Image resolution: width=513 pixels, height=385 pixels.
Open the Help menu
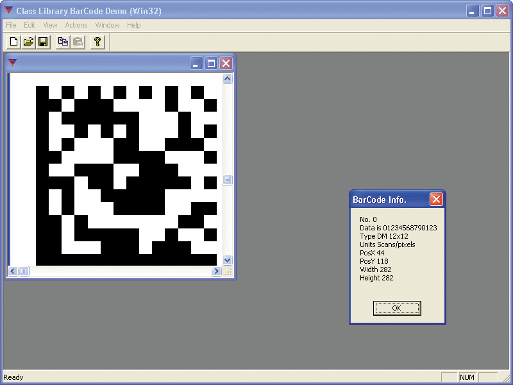coord(133,25)
